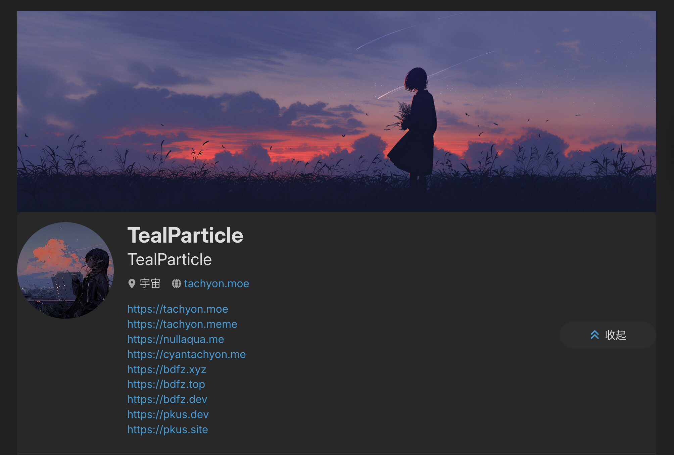Visit https://pkus.site link
The image size is (674, 455).
point(167,429)
